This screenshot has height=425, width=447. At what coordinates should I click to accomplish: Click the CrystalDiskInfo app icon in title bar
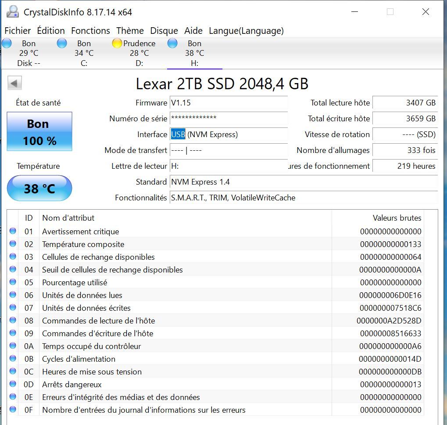point(13,12)
